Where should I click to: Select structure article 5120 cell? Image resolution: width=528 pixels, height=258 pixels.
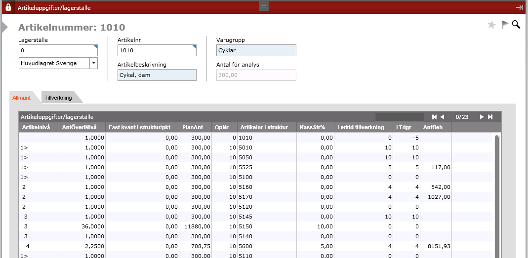coord(267,207)
